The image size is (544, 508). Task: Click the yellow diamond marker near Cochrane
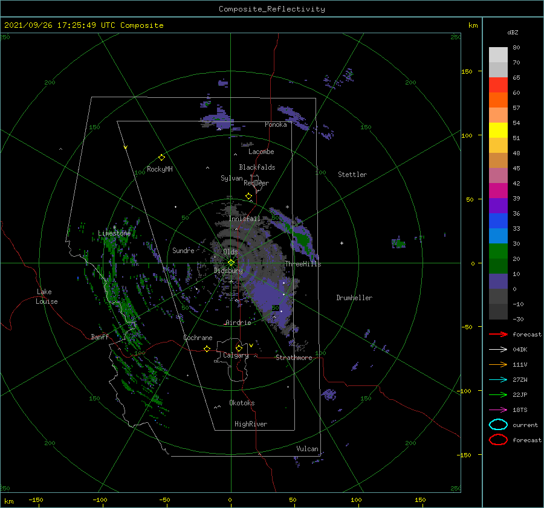[207, 349]
